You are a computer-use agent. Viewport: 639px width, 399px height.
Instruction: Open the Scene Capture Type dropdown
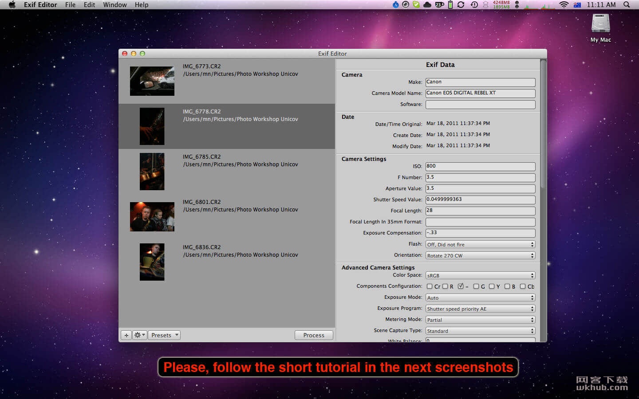coord(480,331)
